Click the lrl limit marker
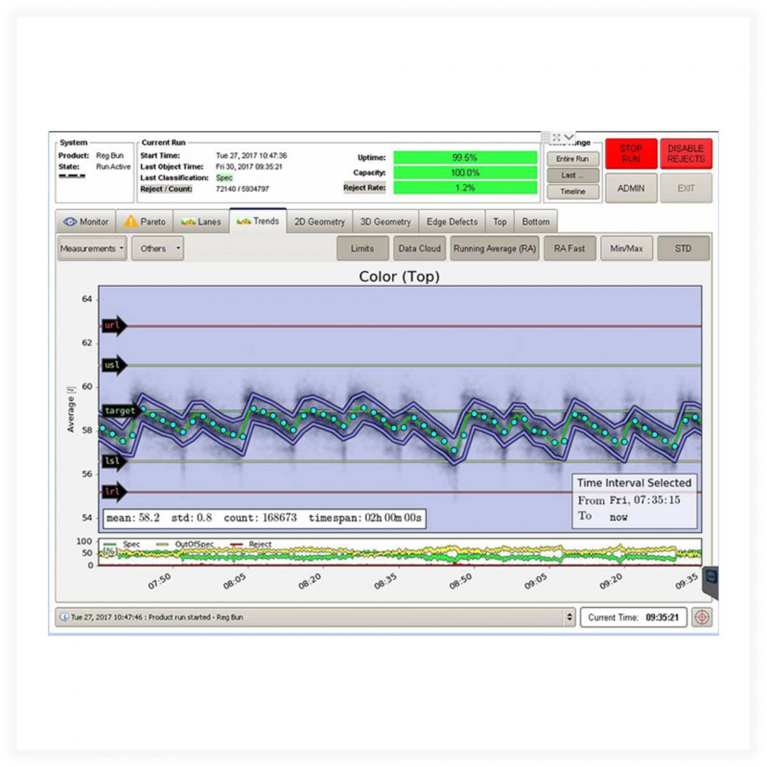767x767 pixels. coord(114,491)
